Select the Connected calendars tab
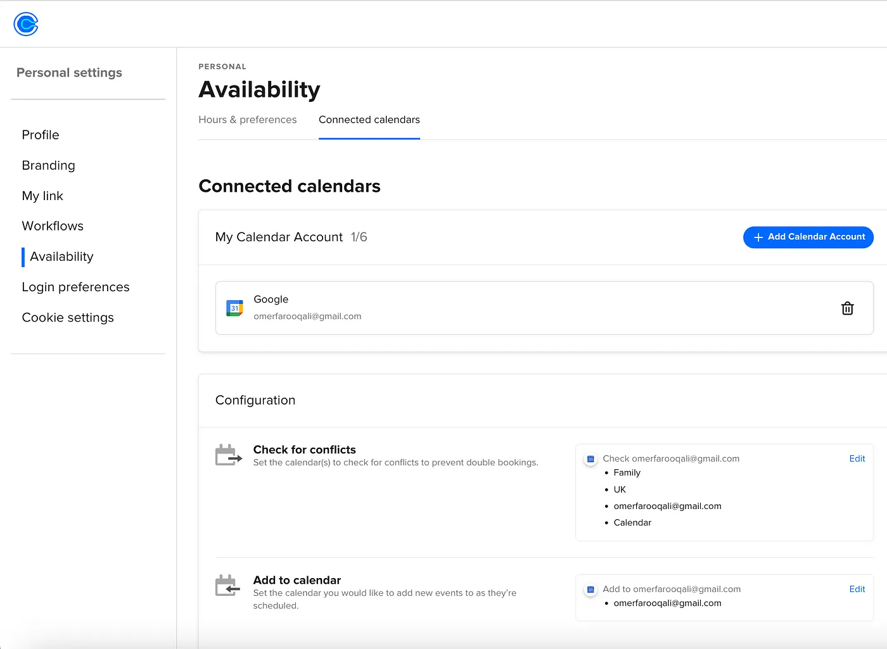Screen dimensions: 887x649 (x=369, y=120)
